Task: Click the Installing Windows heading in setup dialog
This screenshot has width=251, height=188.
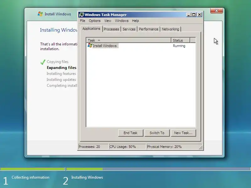Action: [x=59, y=30]
